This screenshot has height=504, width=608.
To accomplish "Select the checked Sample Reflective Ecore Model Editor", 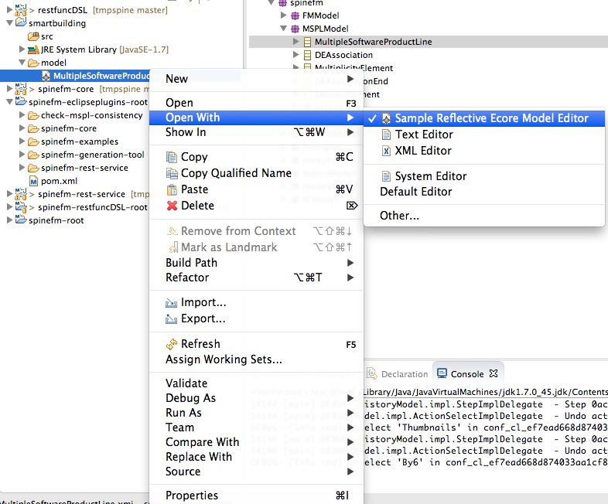I will coord(484,118).
